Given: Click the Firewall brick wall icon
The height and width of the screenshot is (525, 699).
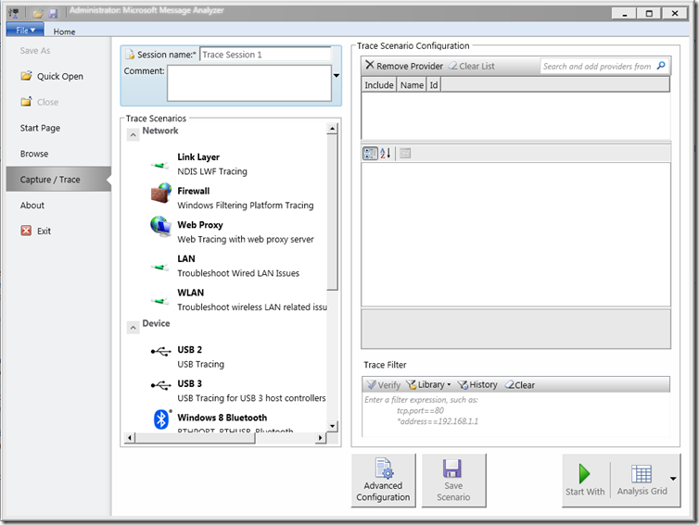Looking at the screenshot, I should (161, 193).
